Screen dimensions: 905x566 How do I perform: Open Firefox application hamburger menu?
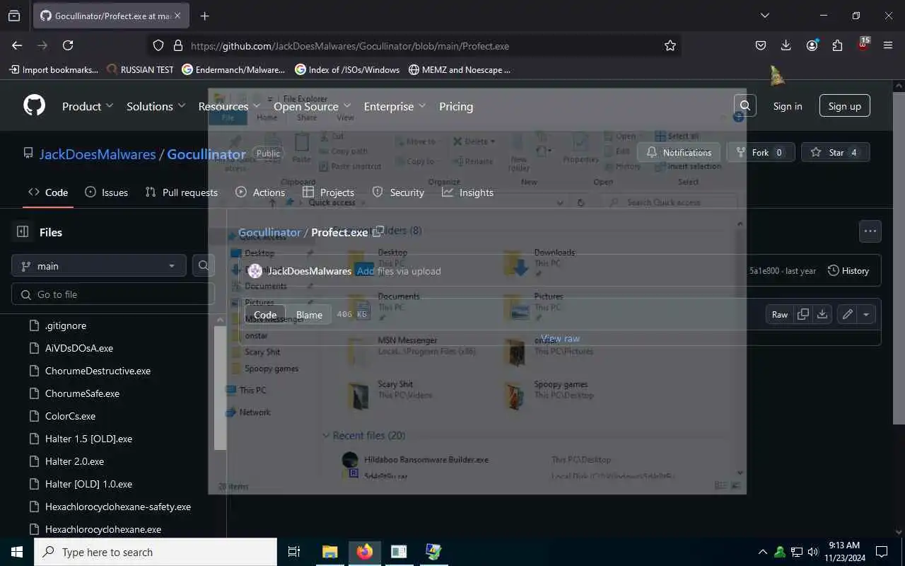(x=888, y=45)
